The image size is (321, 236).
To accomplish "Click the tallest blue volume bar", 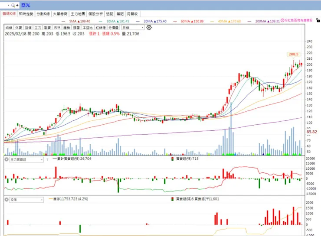I will (x=231, y=129).
